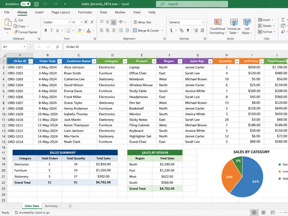
Task: Apply red Font Color A
Action: (88, 30)
